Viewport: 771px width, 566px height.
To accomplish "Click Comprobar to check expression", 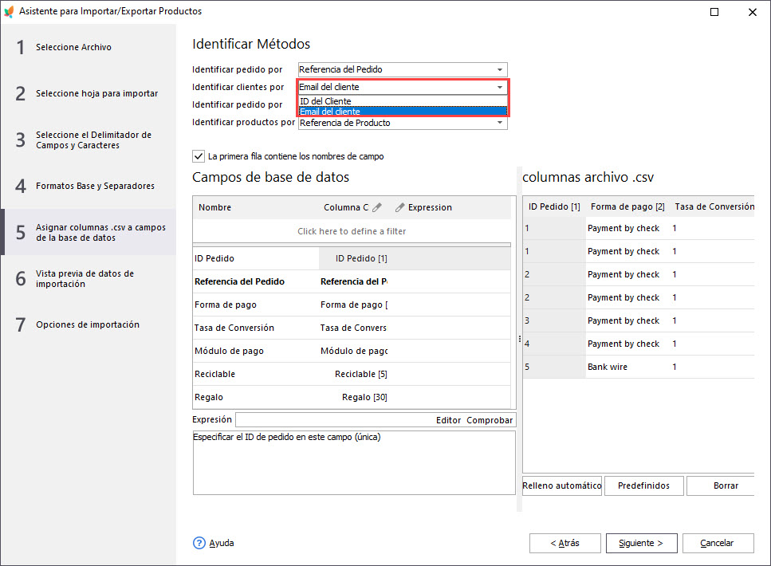I will click(x=490, y=420).
